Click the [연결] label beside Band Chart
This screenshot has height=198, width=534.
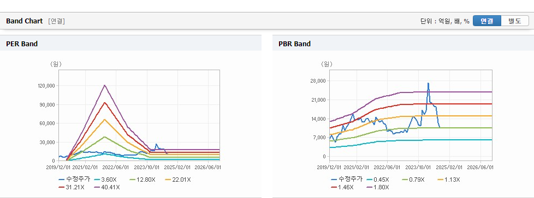coord(57,21)
